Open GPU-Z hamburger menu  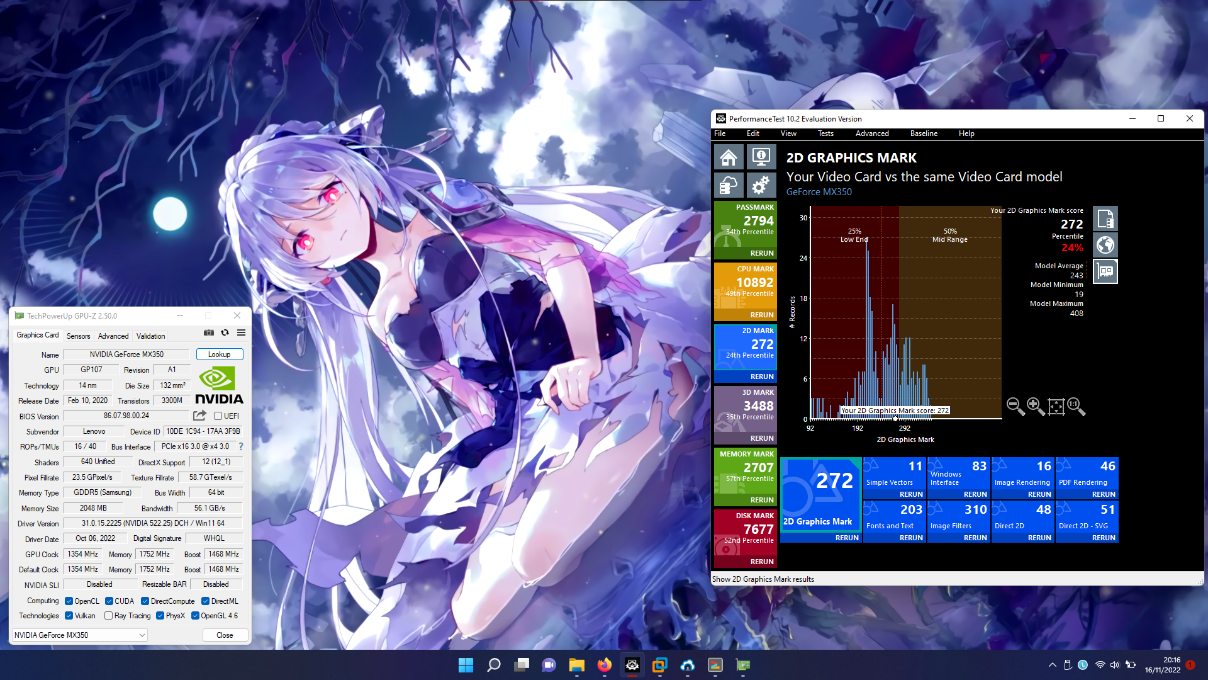pos(241,332)
